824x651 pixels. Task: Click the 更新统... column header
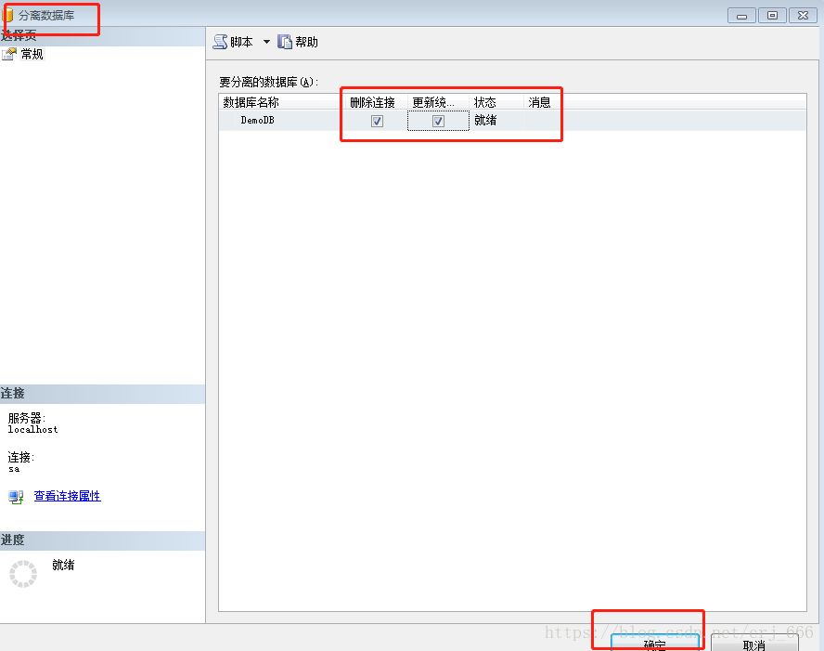(x=433, y=102)
